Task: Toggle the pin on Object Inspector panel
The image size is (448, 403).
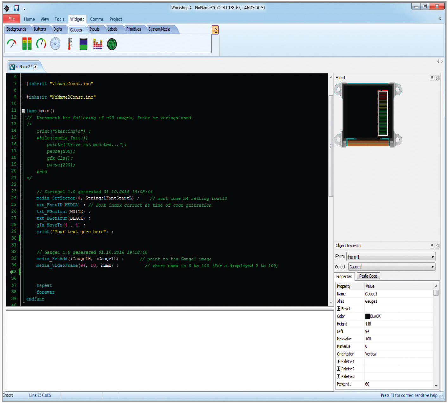Action: (432, 246)
